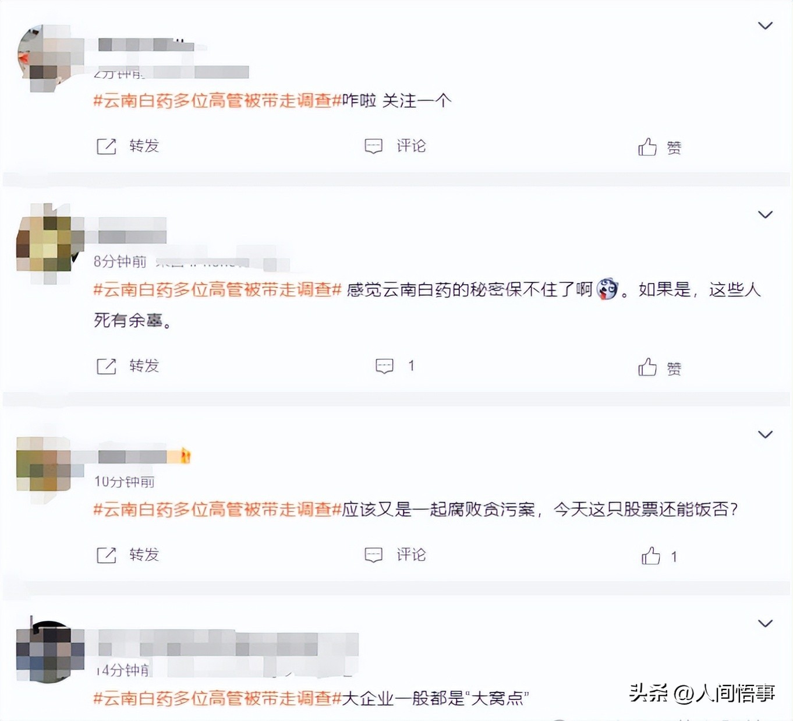This screenshot has height=721, width=793.
Task: Expand chevron menu on the 8分钟前 post
Action: (x=765, y=214)
